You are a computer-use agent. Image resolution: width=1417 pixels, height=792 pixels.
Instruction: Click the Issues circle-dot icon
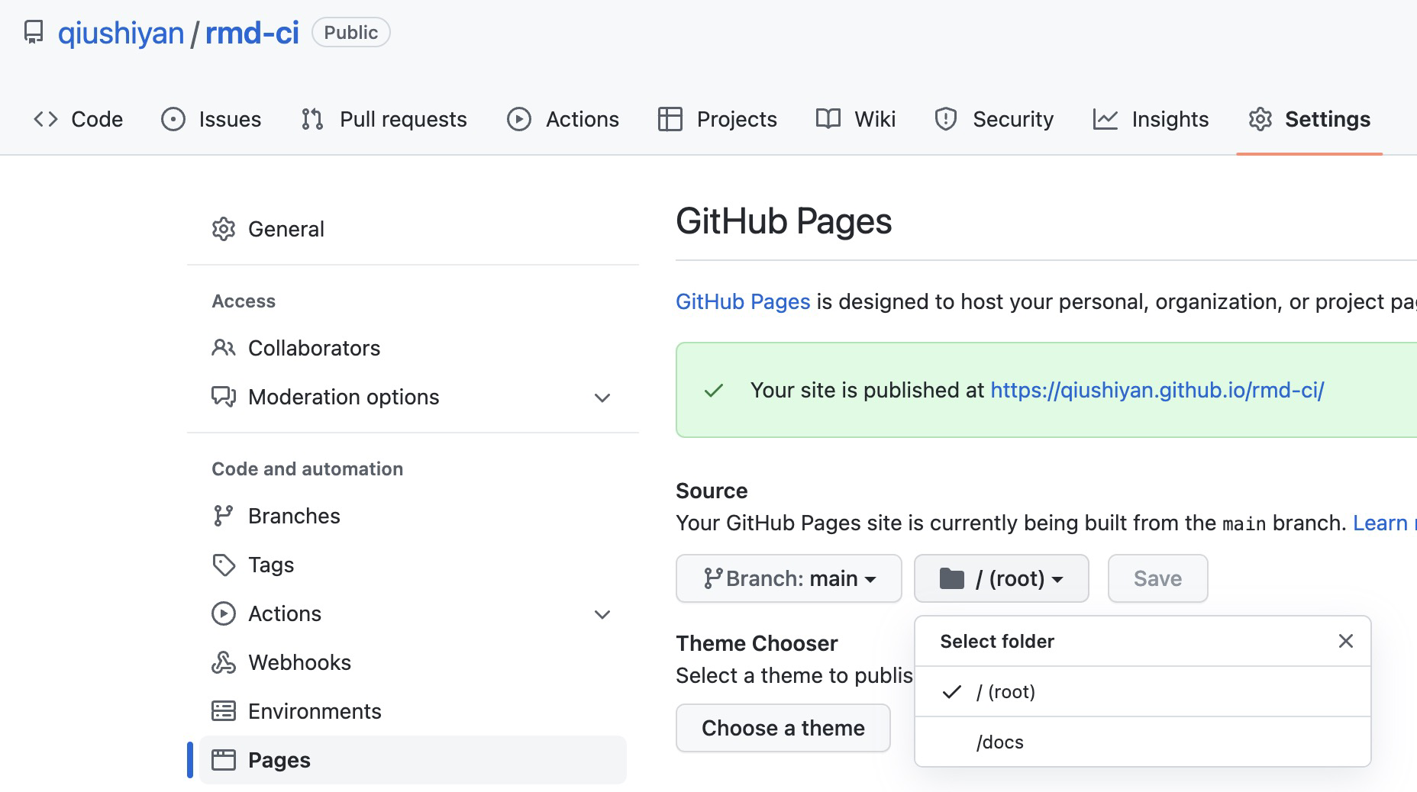[x=173, y=119]
